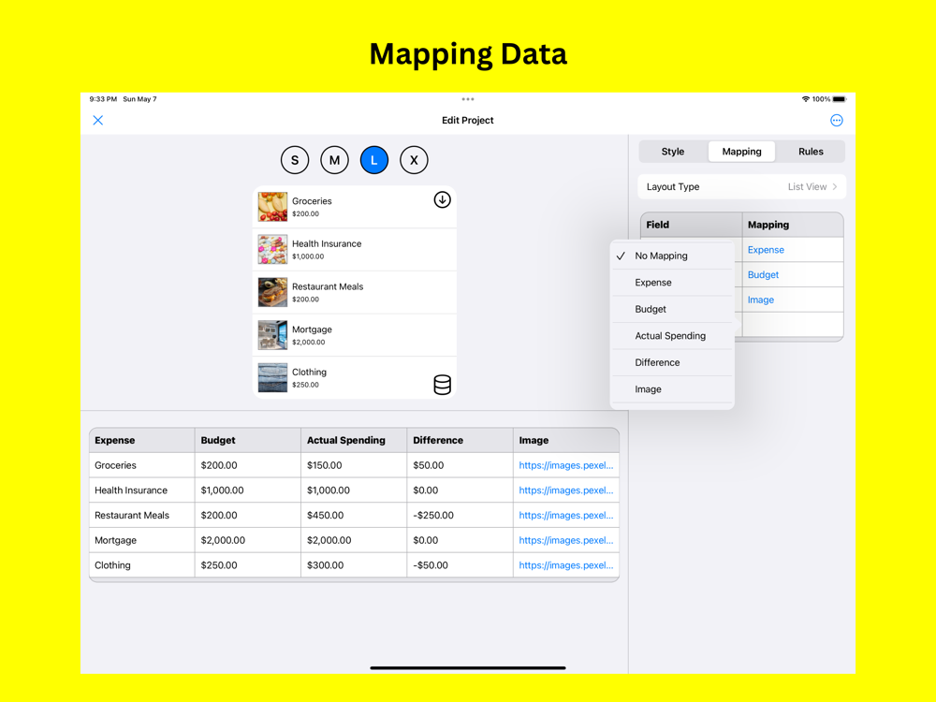Select the X size circle
This screenshot has width=936, height=702.
click(414, 160)
